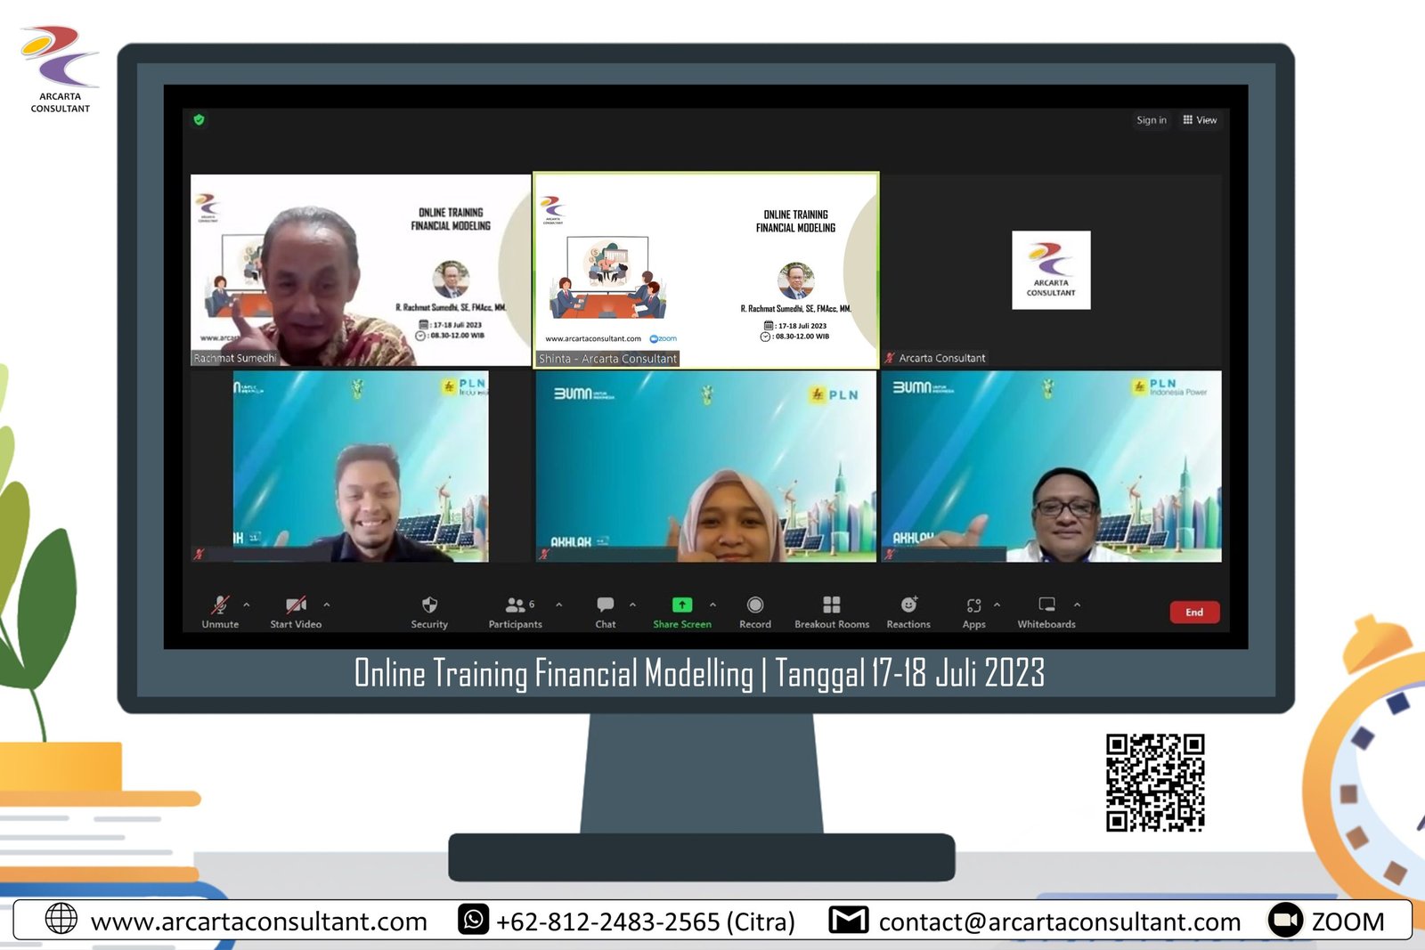Start Video with the camera toggle
1425x950 pixels.
[296, 605]
